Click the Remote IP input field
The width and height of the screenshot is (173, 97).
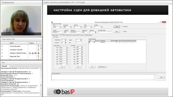(75, 32)
